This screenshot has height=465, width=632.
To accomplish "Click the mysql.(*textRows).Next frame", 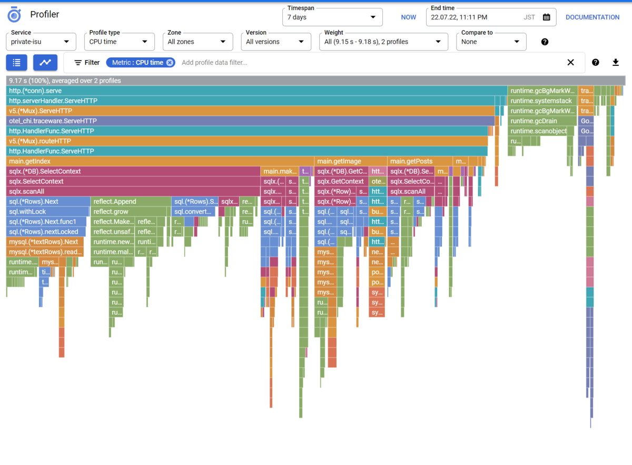I will coord(45,242).
